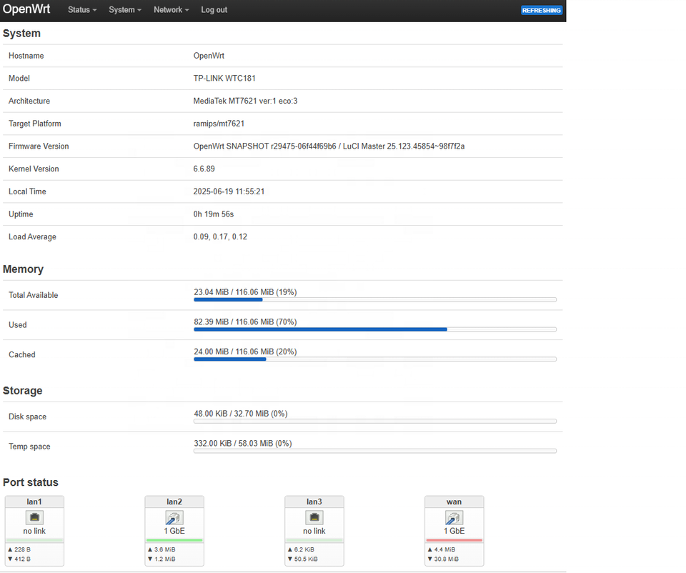This screenshot has height=573, width=686.
Task: Click the OpenWrt logo
Action: pyautogui.click(x=26, y=10)
